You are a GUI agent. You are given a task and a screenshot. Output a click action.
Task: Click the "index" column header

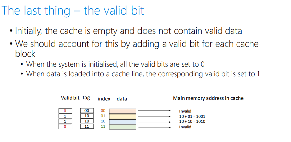(x=104, y=99)
